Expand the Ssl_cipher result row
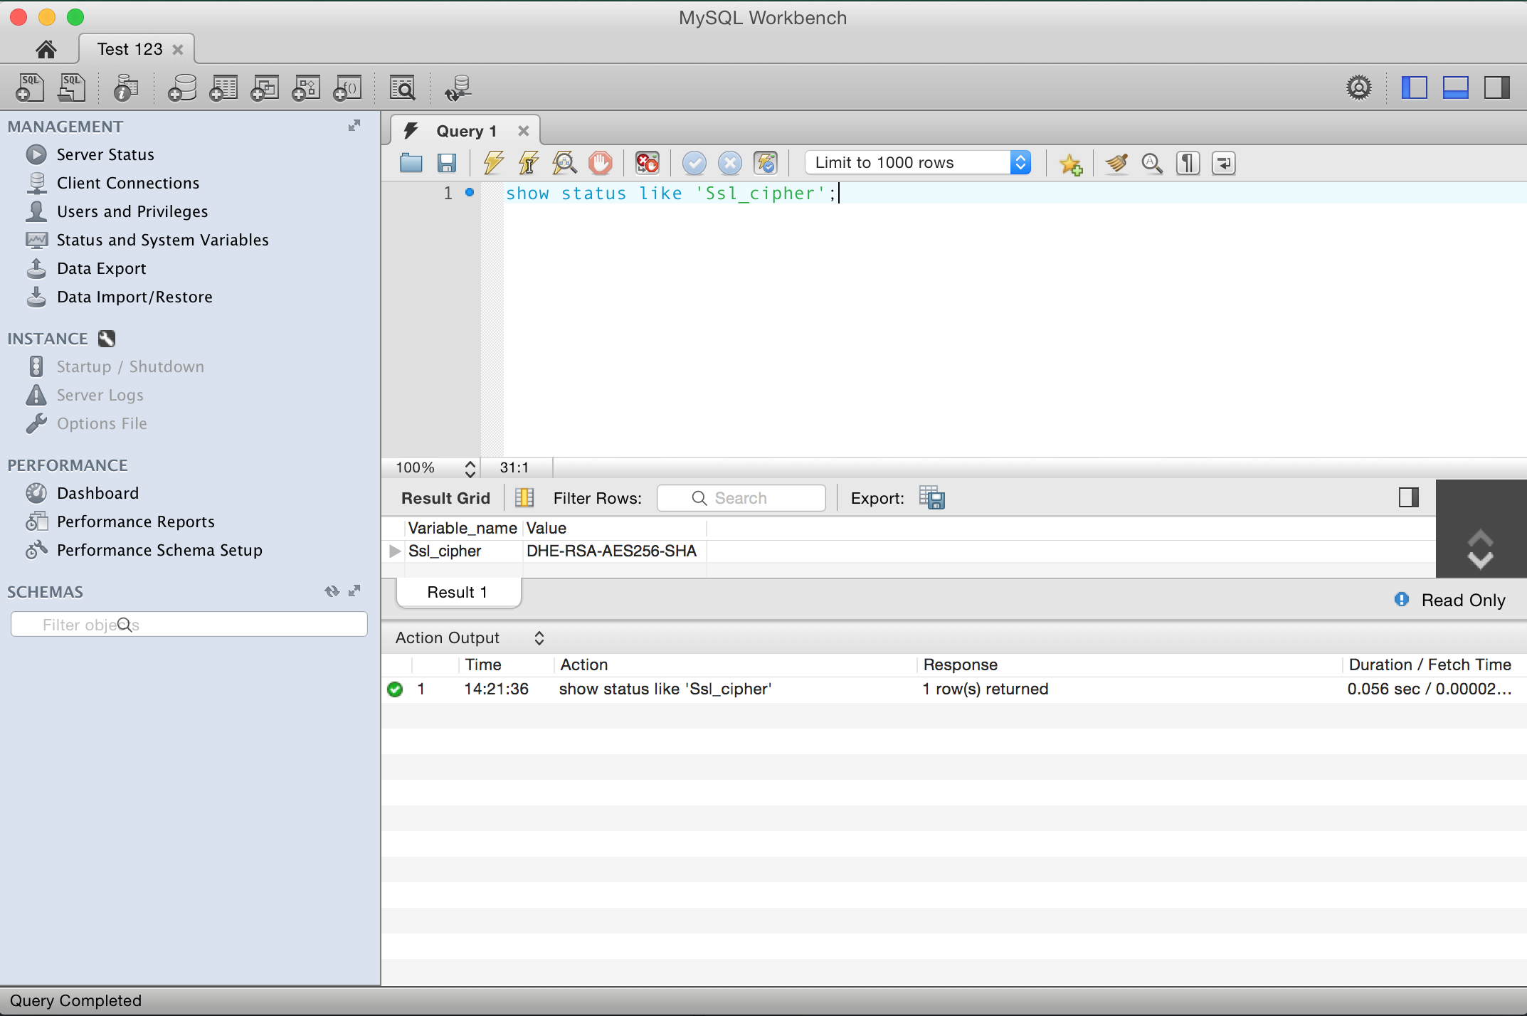Screen dimensions: 1527x1016 [396, 551]
